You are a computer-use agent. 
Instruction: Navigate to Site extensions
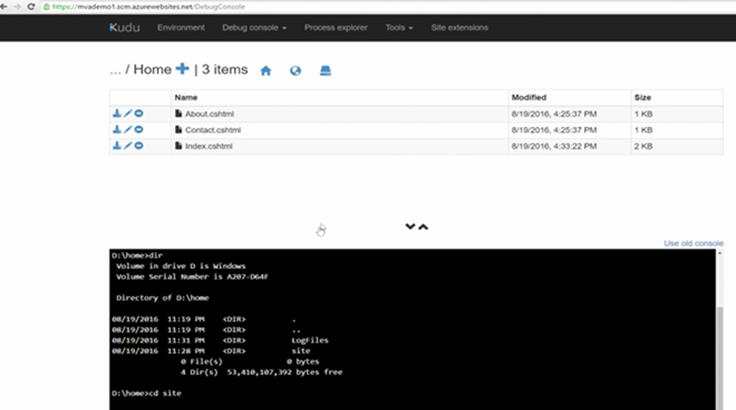pos(459,28)
